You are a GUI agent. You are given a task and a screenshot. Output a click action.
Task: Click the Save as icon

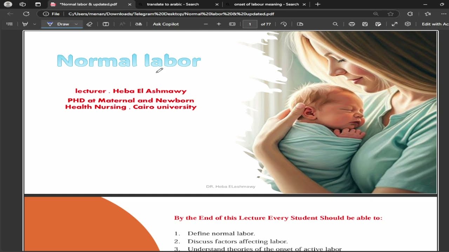[x=378, y=24]
